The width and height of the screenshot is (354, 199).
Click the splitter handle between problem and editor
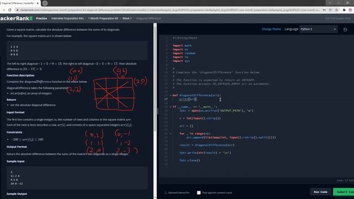coord(158,111)
